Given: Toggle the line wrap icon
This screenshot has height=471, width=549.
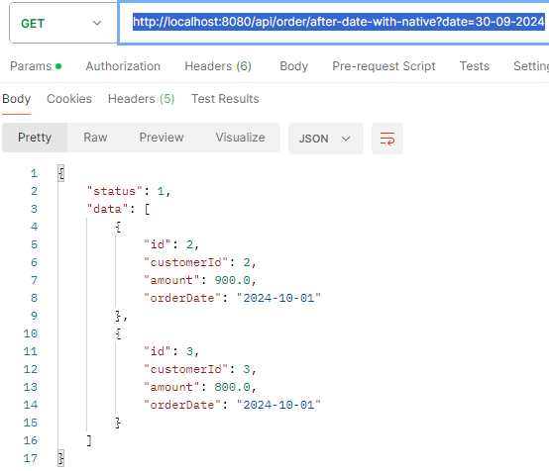Looking at the screenshot, I should (x=387, y=139).
